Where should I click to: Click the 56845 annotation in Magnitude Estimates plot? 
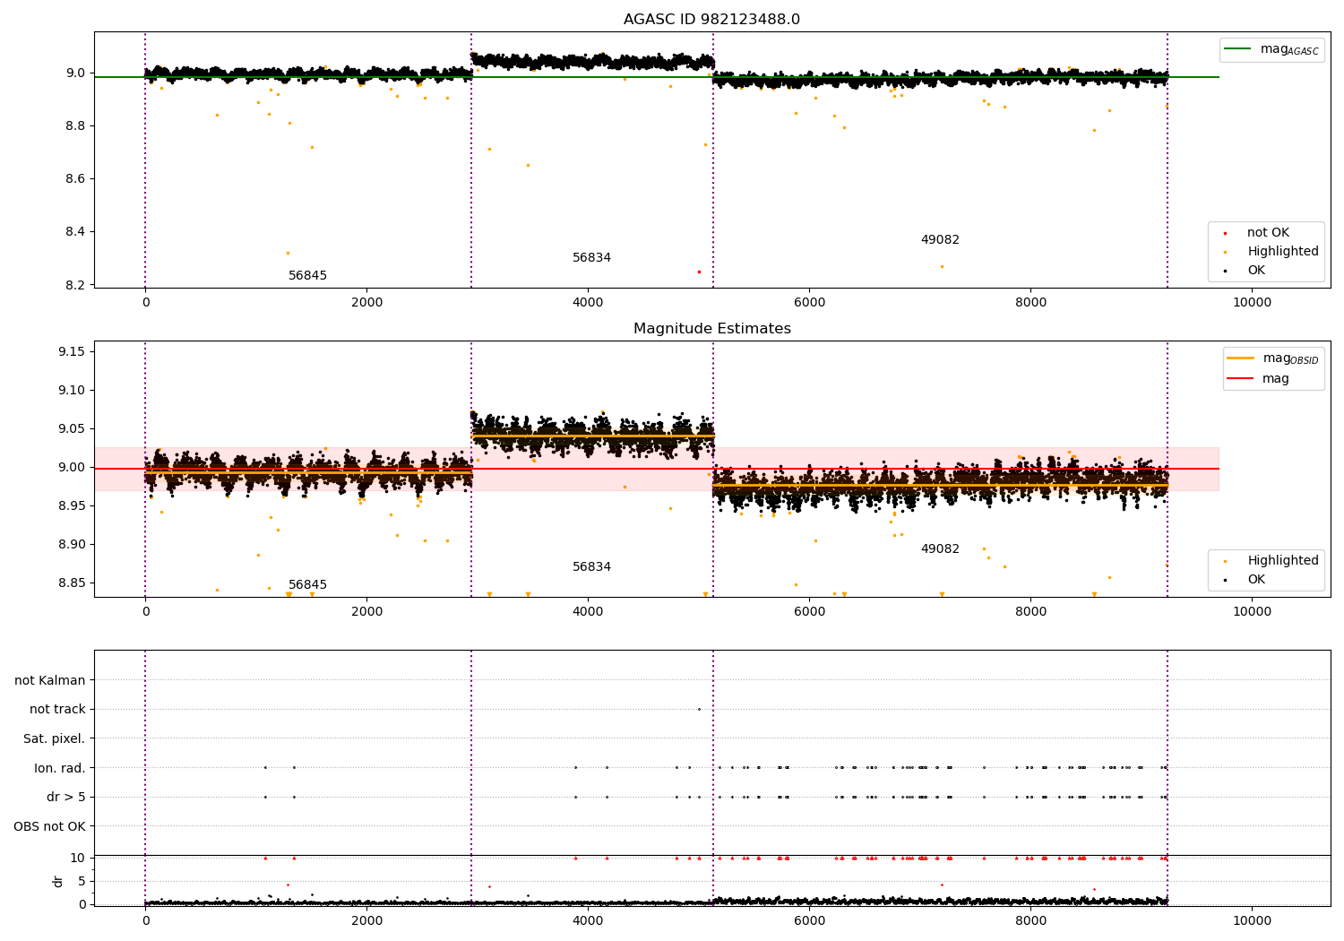click(x=307, y=585)
